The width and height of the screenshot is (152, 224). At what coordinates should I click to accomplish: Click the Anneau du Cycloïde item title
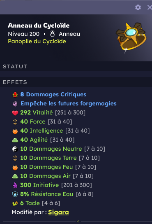[39, 26]
